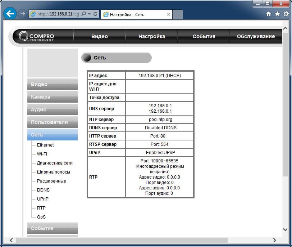Click the horizontal scrollbar left arrow
Image resolution: width=292 pixels, height=247 pixels.
pos(12,240)
